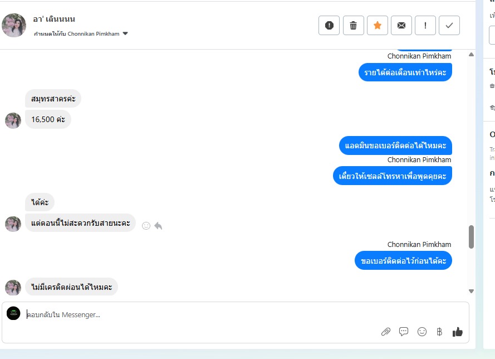Click the reply arrow beside message
Viewport: 495px width, 359px height.
click(x=158, y=226)
